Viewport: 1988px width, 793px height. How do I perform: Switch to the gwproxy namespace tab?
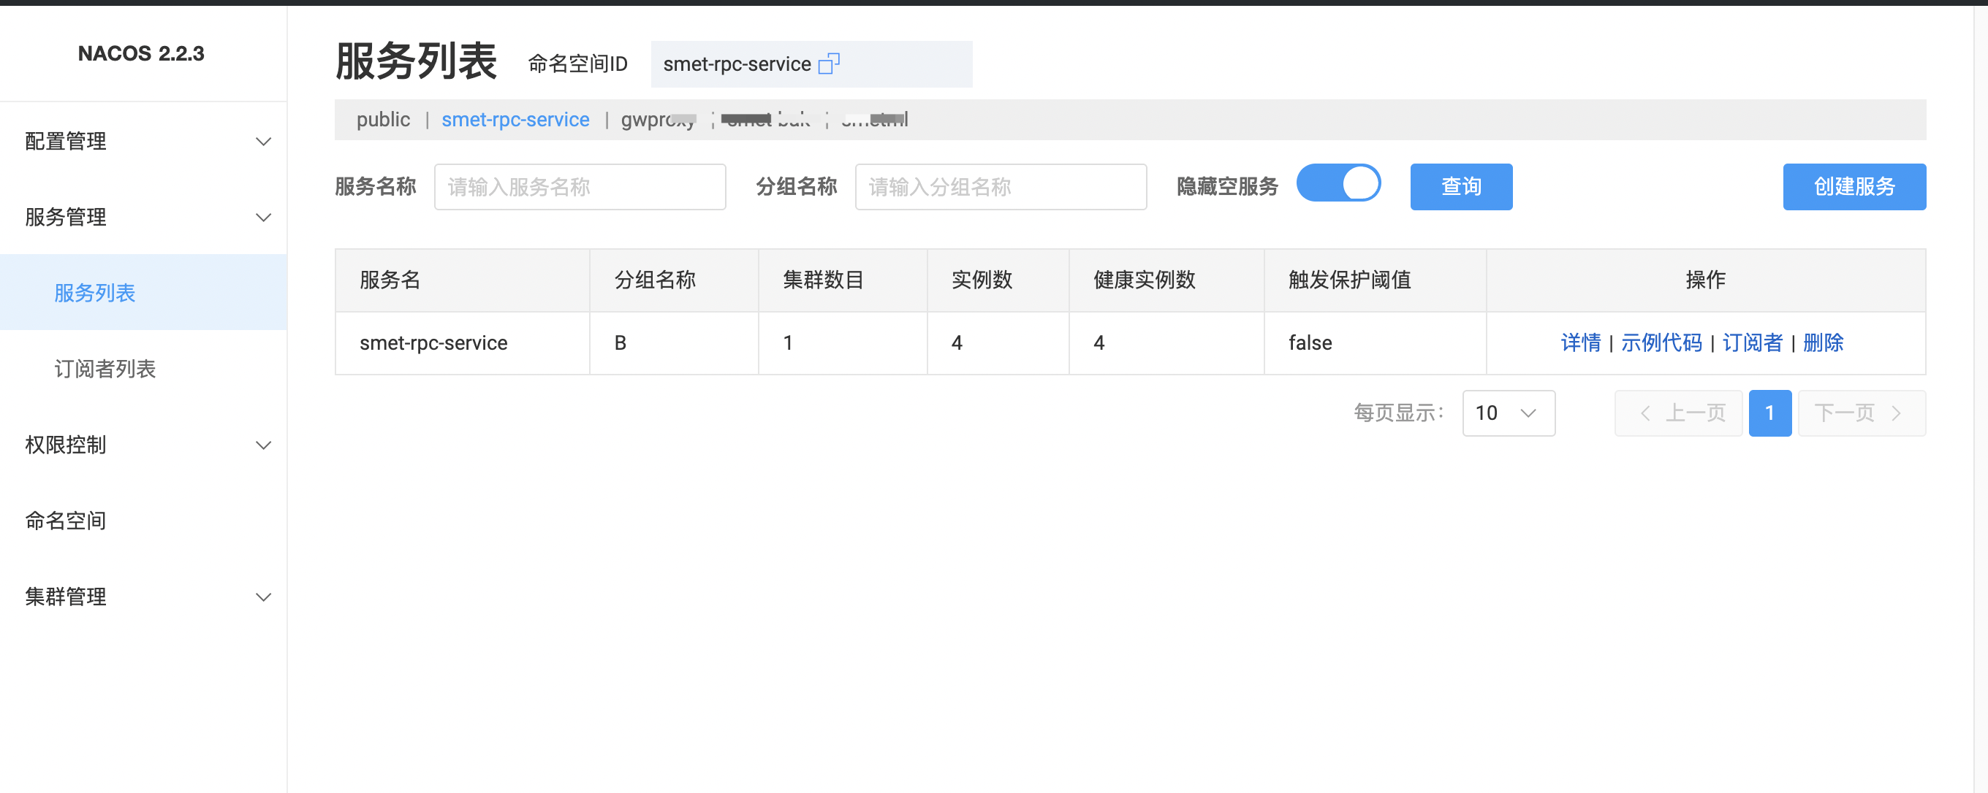point(659,120)
